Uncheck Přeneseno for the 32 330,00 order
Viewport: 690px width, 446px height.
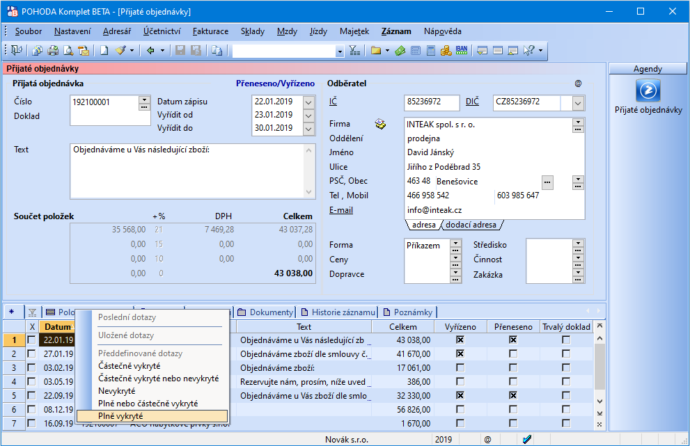(x=513, y=396)
